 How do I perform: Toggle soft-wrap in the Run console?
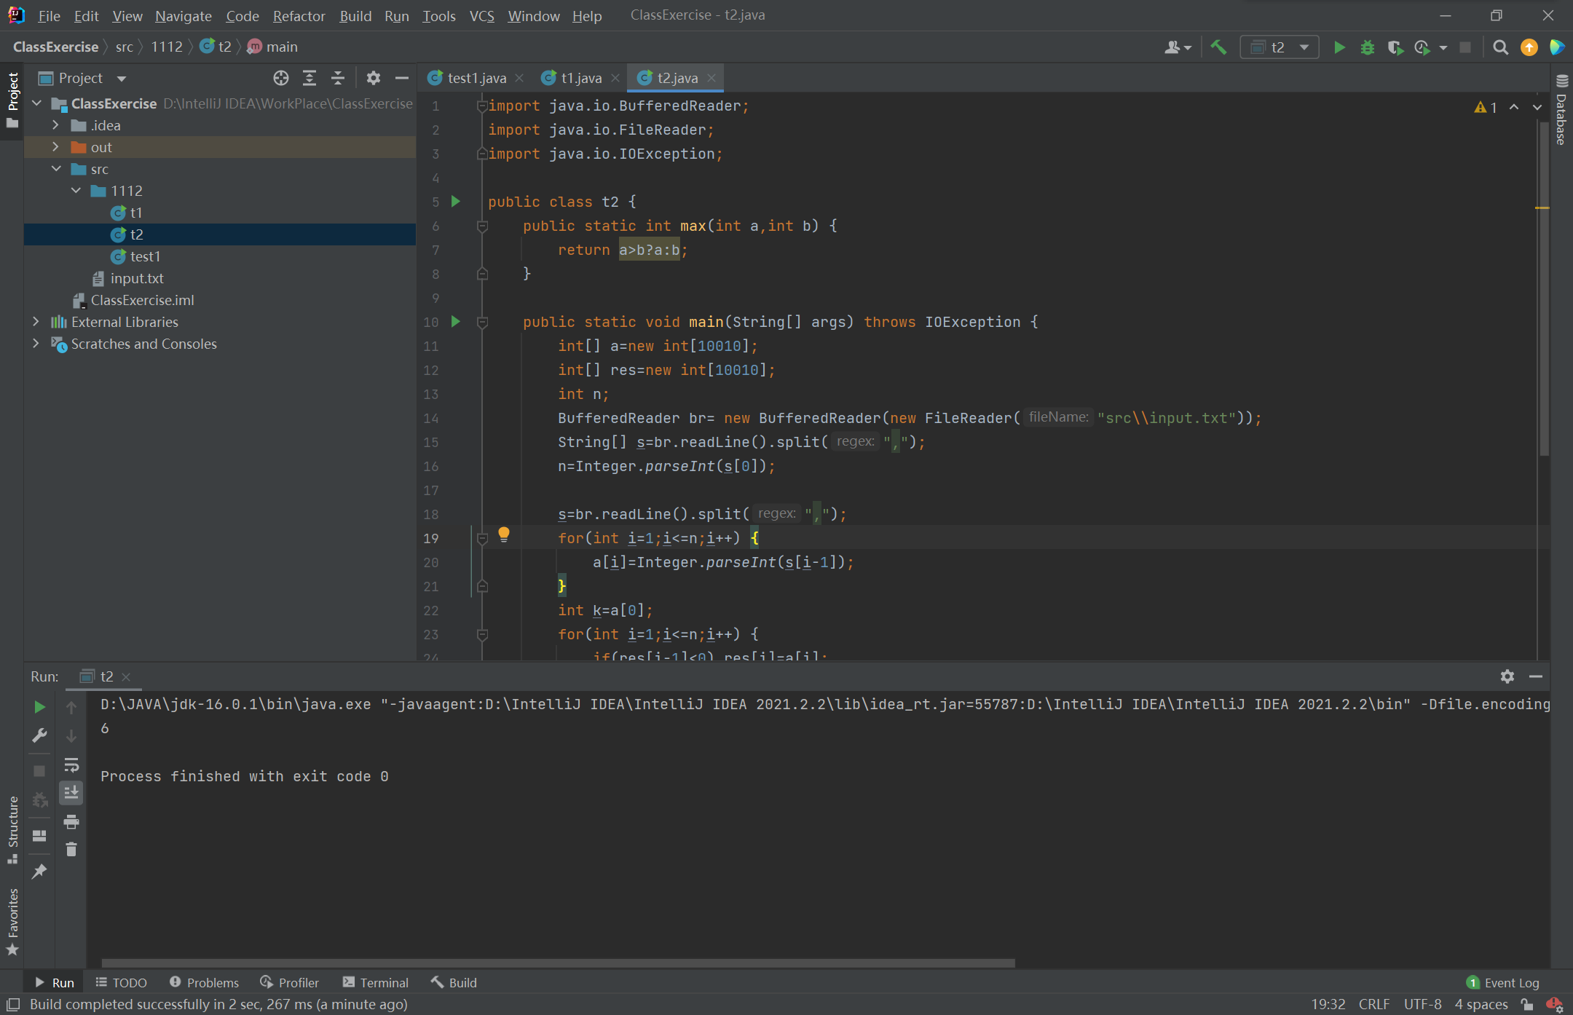71,765
